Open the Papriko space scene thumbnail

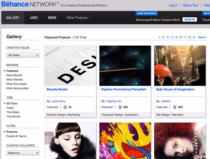click(x=125, y=66)
